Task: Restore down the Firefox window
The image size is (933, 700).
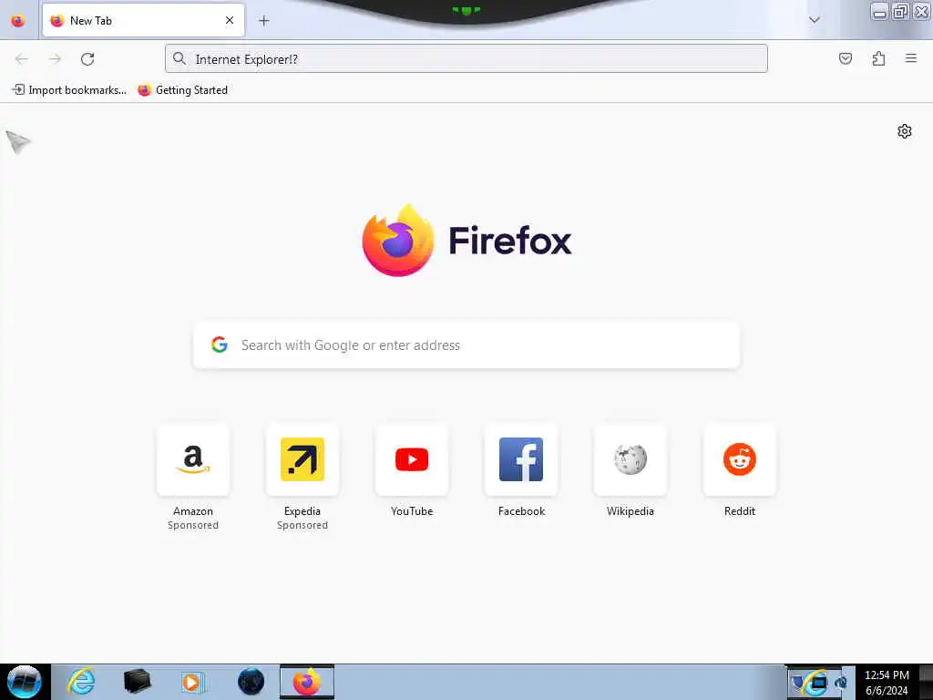Action: (900, 11)
